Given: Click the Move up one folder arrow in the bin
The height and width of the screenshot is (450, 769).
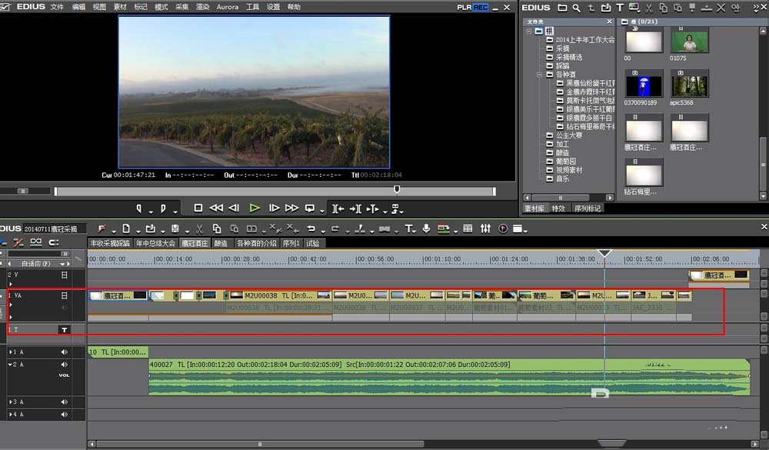Looking at the screenshot, I should 591,8.
